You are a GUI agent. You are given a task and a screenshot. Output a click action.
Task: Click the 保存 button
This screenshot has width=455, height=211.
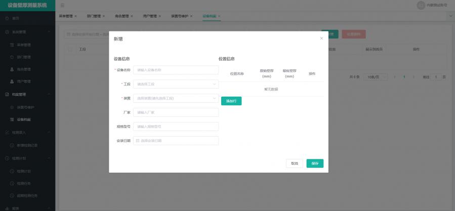[x=315, y=163]
